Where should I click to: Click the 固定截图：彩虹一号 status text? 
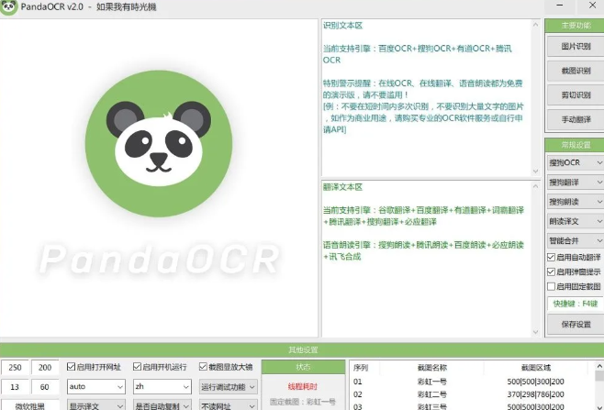[x=303, y=402]
